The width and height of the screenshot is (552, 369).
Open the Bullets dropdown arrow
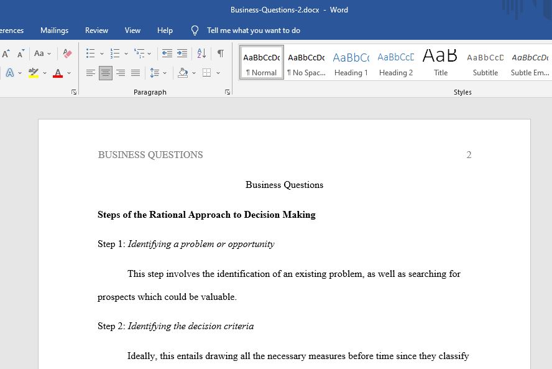[x=102, y=54]
